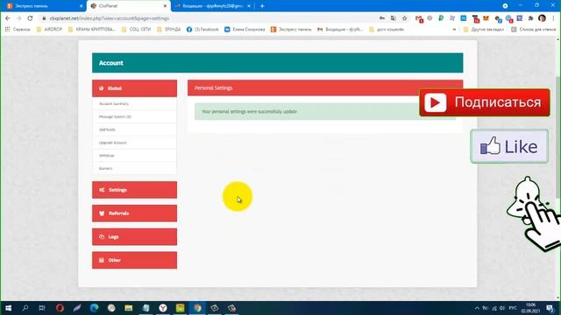Open Account Summary in the sidebar
Image resolution: width=561 pixels, height=315 pixels.
point(134,103)
